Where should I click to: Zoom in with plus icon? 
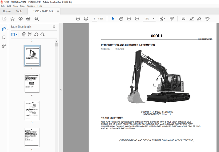tap(137, 19)
